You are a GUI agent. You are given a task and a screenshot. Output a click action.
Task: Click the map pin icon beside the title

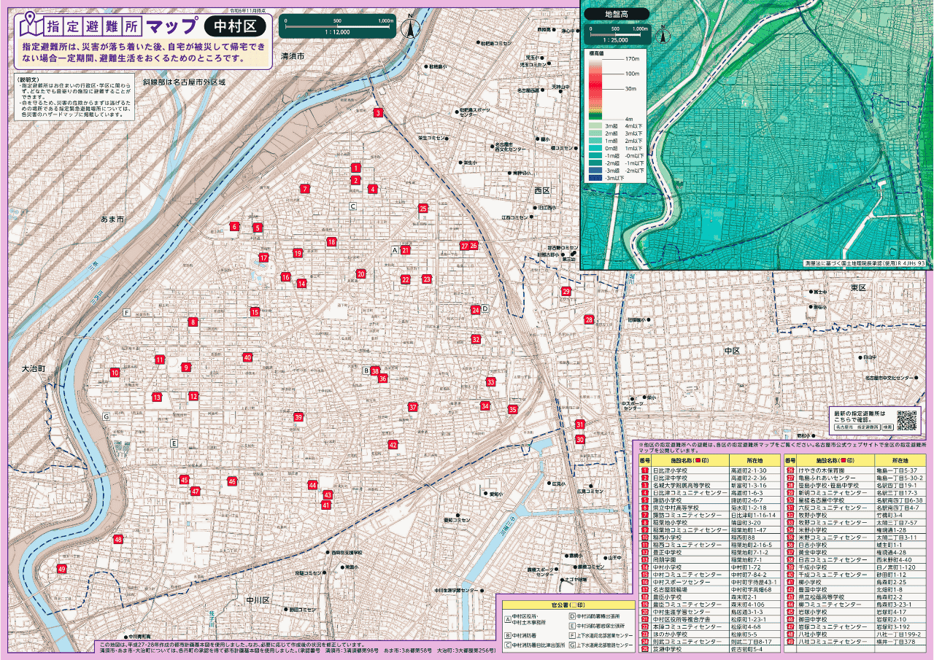click(31, 26)
